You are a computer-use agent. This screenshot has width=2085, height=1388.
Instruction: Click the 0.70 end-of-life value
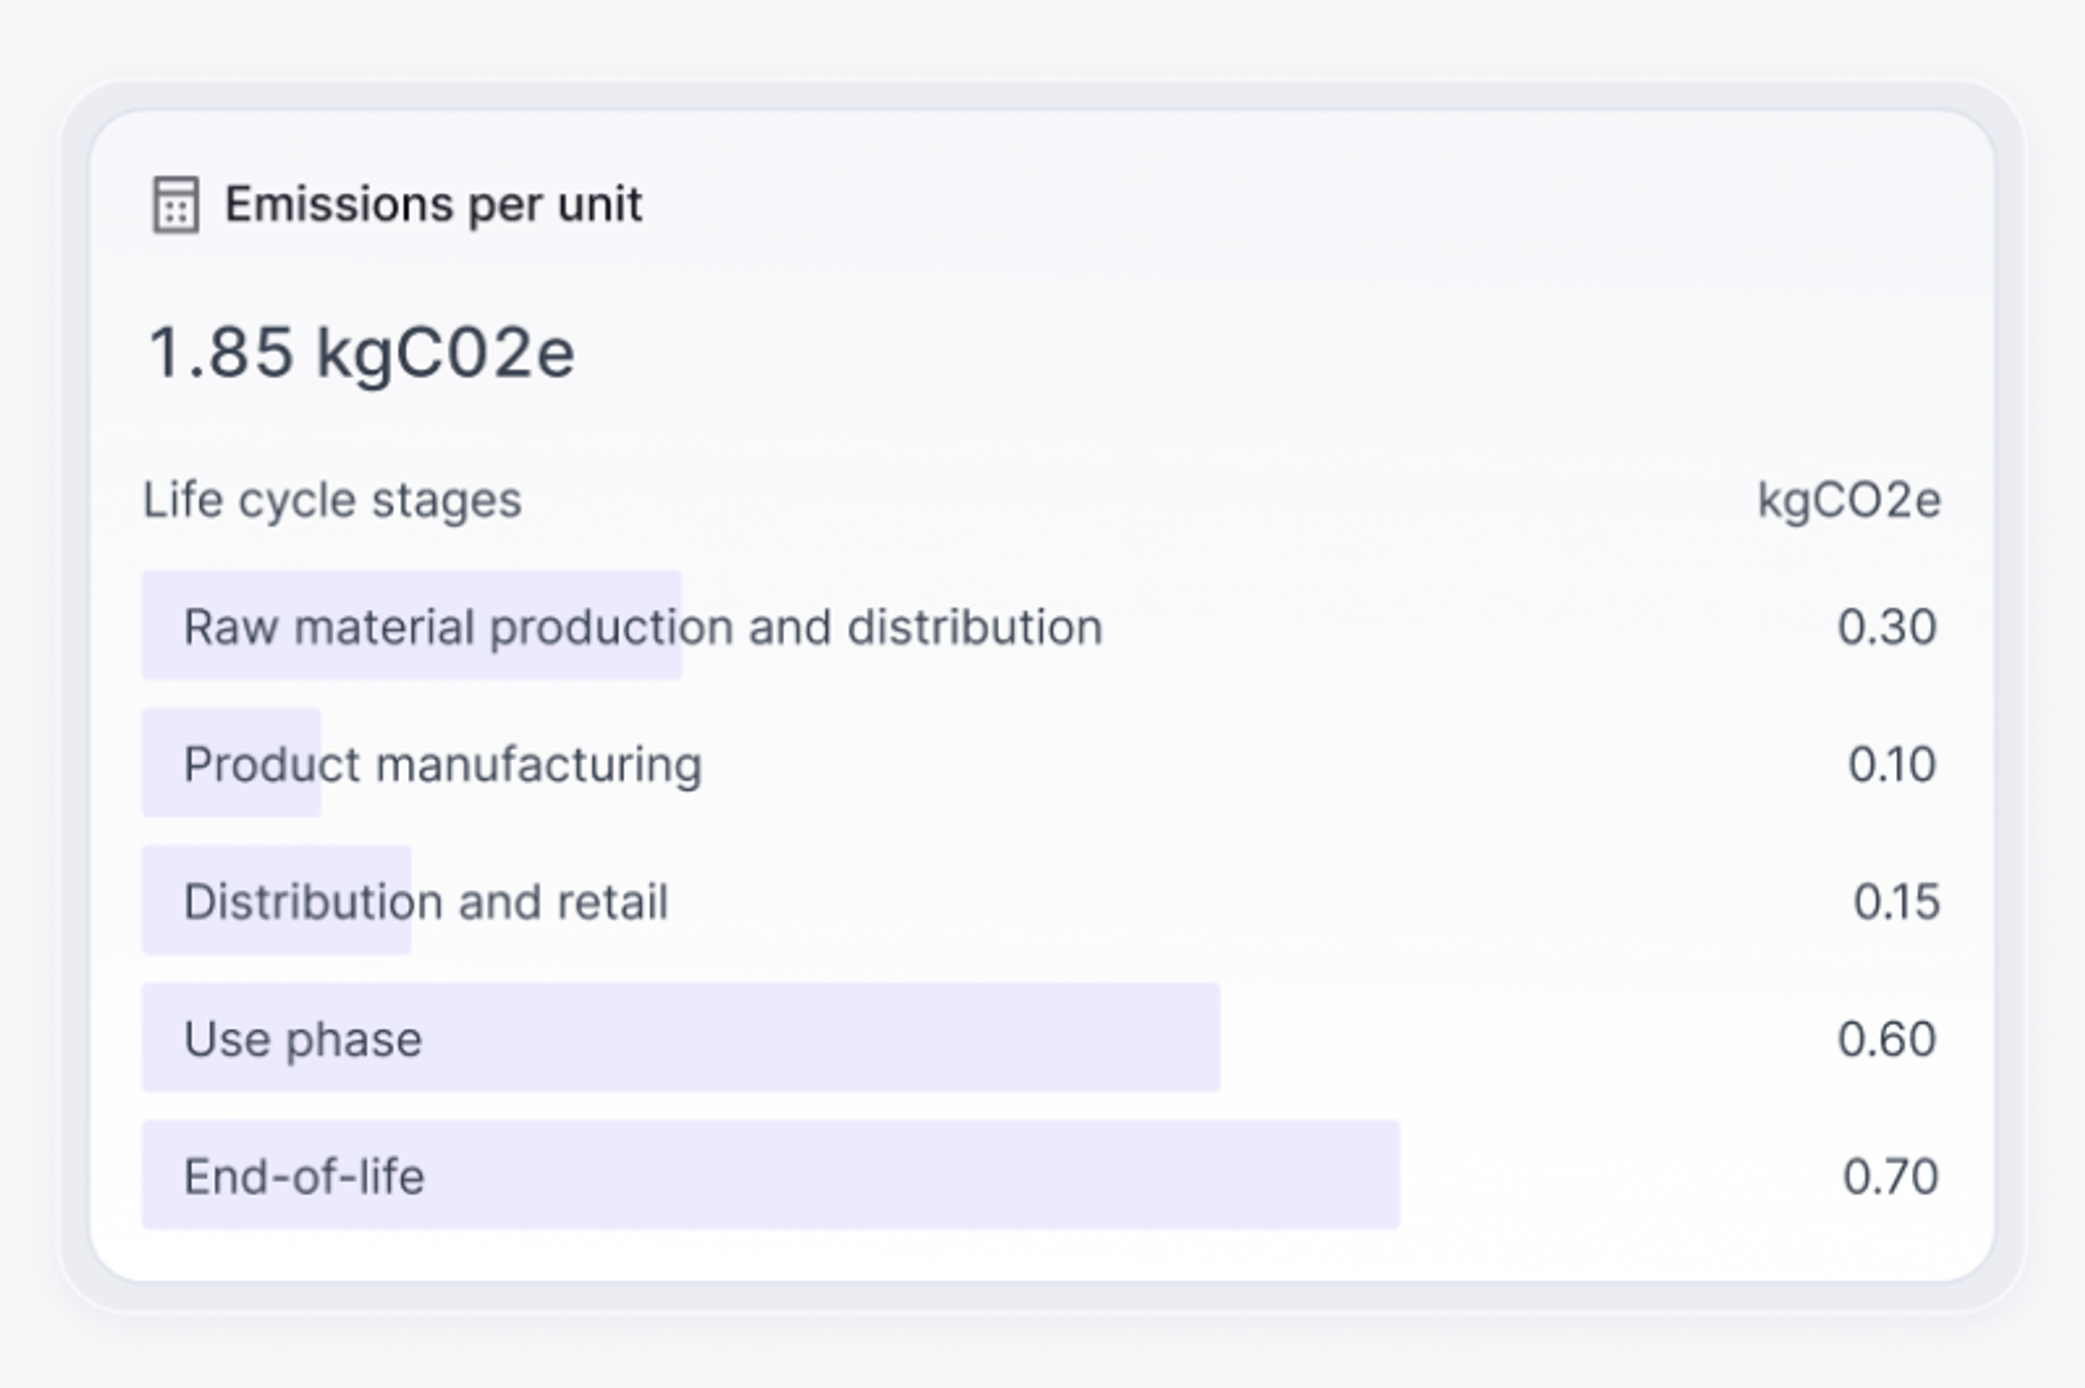[1890, 1176]
